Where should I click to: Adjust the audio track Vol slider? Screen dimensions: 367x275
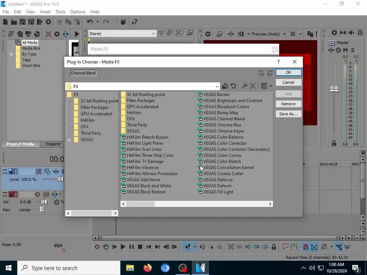44,202
